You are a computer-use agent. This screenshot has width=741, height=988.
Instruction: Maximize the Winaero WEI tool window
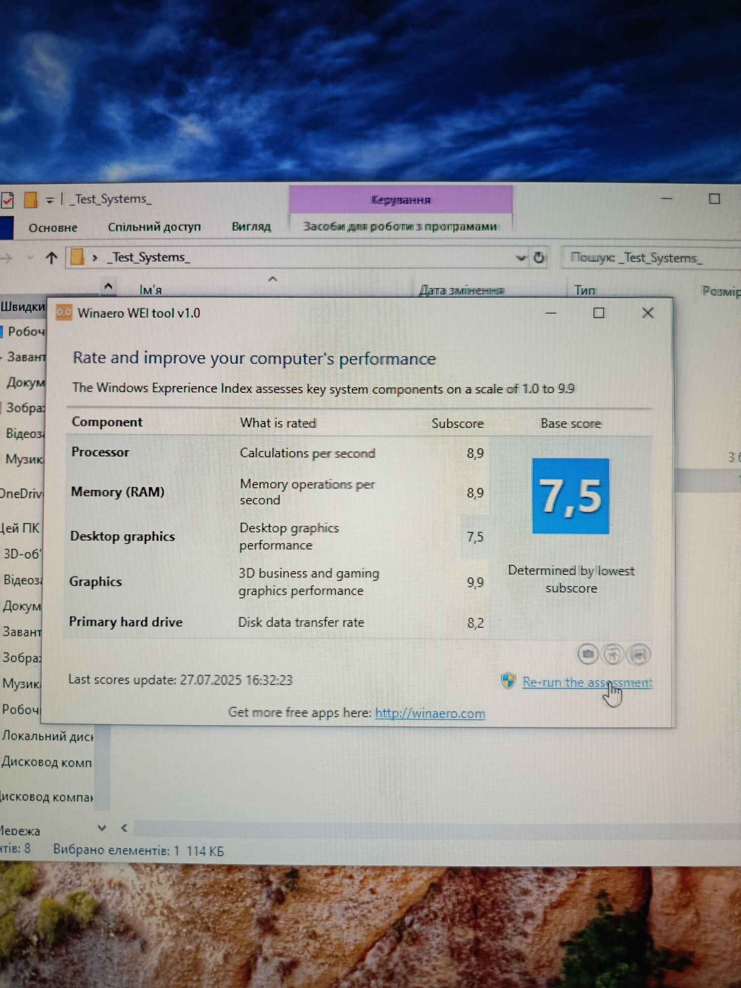(599, 313)
